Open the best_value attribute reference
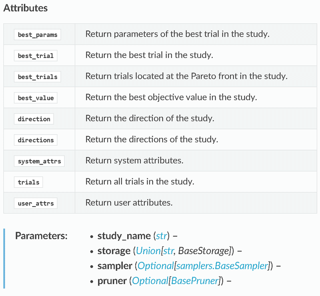The height and width of the screenshot is (296, 320). [x=36, y=98]
